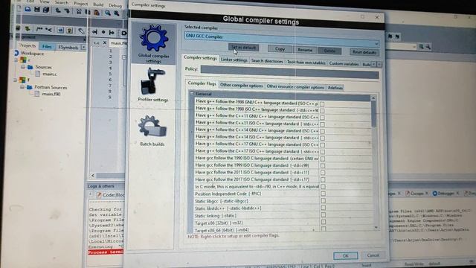Screen dimensions: 476x268
Task: Open the Custom variables tab
Action: pos(344,63)
